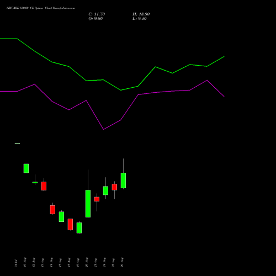Select the 24 Aug date label

(104, 262)
